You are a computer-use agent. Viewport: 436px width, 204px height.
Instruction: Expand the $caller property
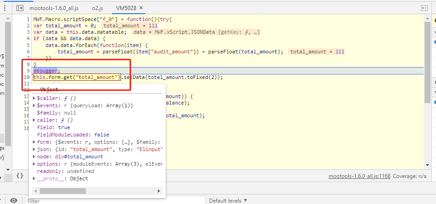pyautogui.click(x=34, y=98)
